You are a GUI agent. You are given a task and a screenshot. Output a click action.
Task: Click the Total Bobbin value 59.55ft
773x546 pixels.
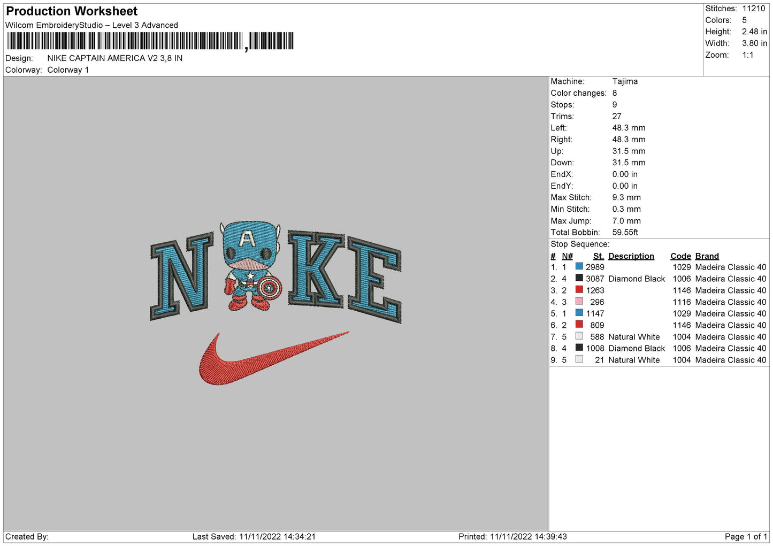click(625, 233)
